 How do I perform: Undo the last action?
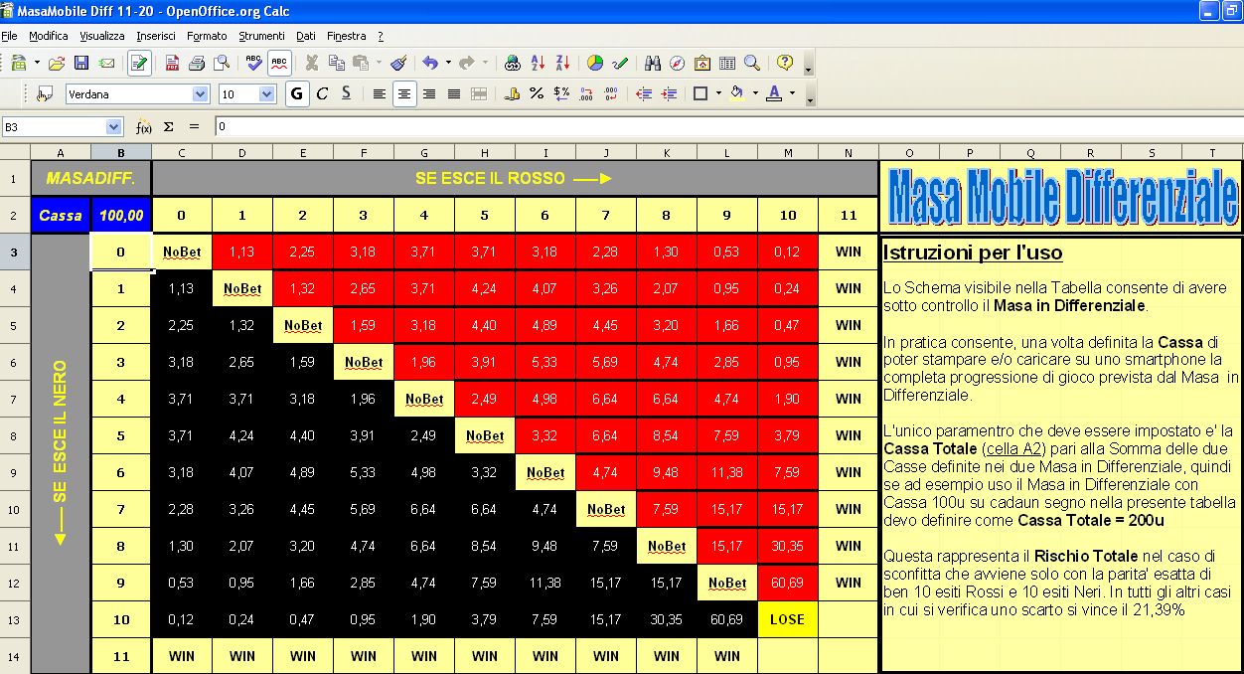[430, 63]
